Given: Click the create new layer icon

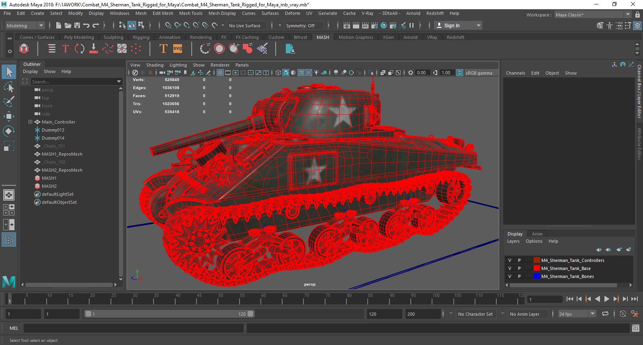Looking at the screenshot, I should coord(619,250).
